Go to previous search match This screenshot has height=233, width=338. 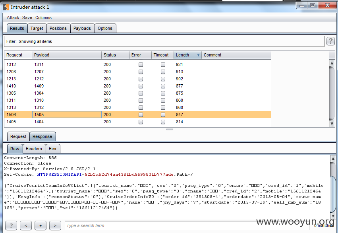[26, 226]
